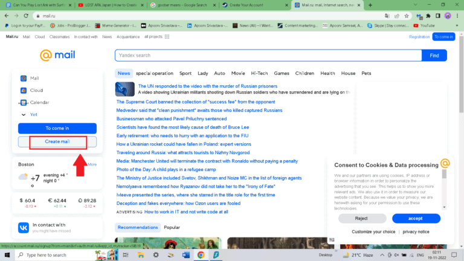Image resolution: width=464 pixels, height=261 pixels.
Task: Open the Games category tab
Action: click(282, 73)
